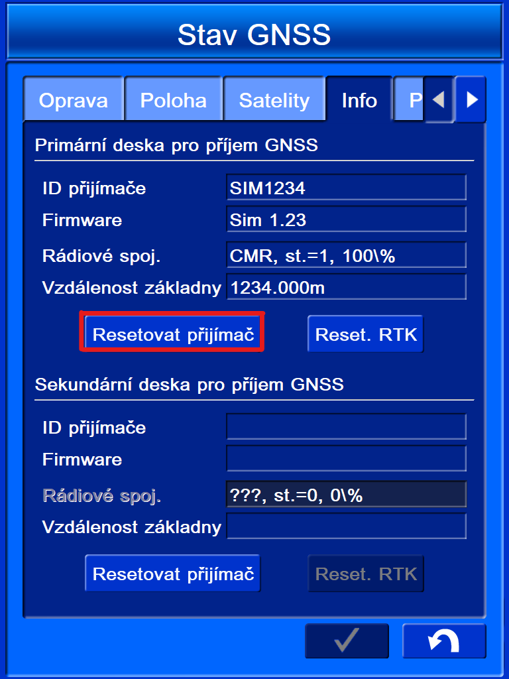This screenshot has width=509, height=679.
Task: Click primary Vzdálenost základny 1234.000m field
Action: [346, 287]
